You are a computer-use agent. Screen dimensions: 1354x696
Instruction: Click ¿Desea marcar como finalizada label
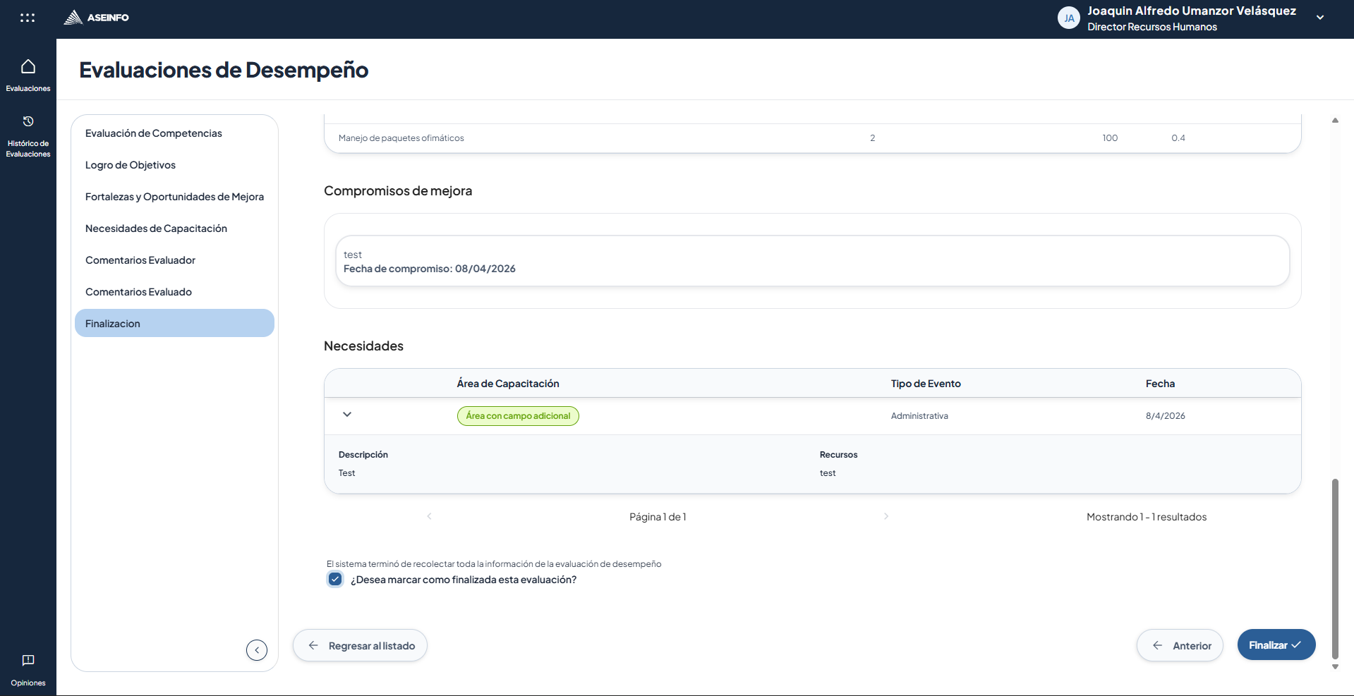coord(464,580)
